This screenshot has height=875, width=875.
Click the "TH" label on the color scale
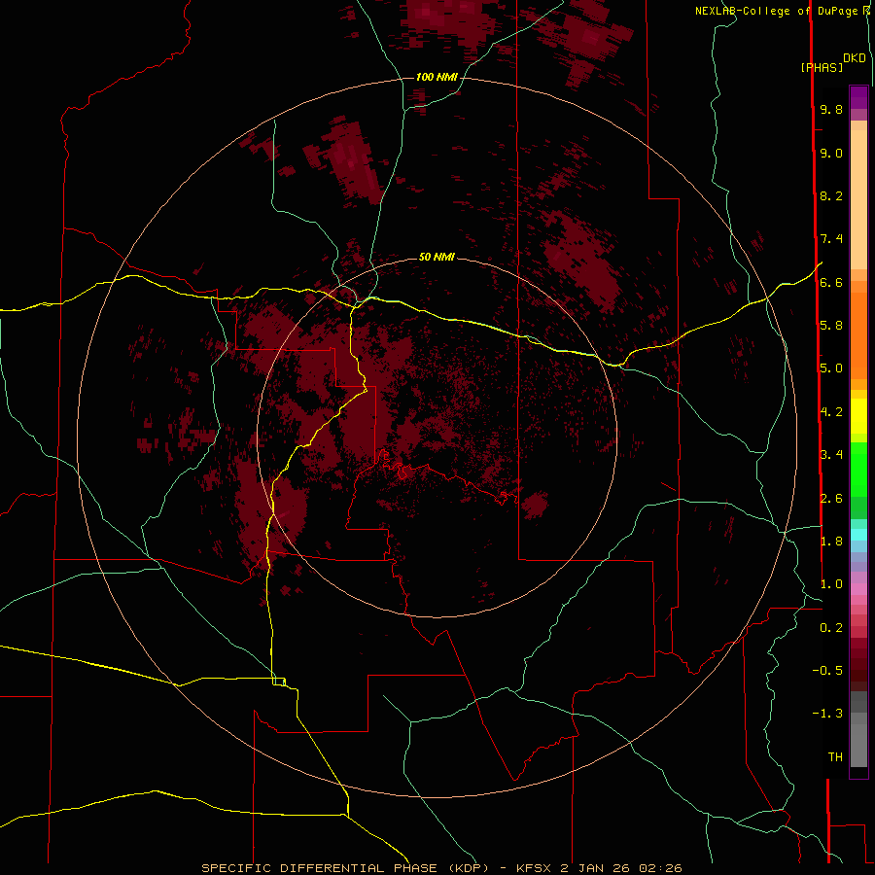click(x=835, y=757)
